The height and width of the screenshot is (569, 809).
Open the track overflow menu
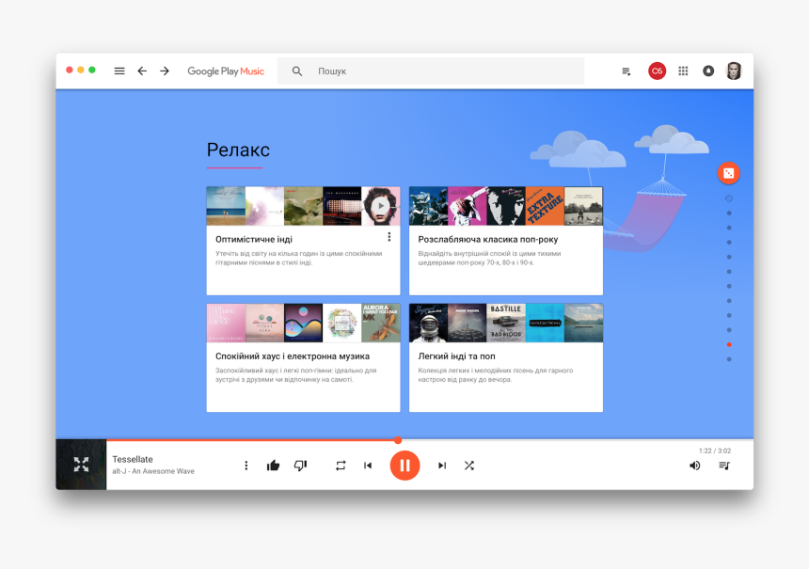coord(246,465)
